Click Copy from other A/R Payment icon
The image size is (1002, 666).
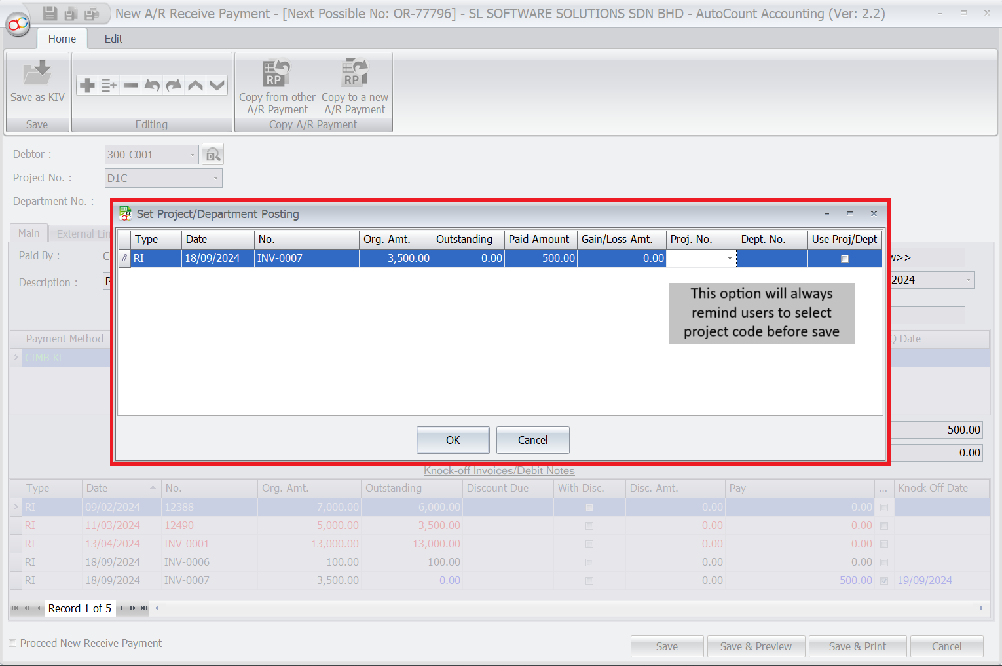point(276,73)
